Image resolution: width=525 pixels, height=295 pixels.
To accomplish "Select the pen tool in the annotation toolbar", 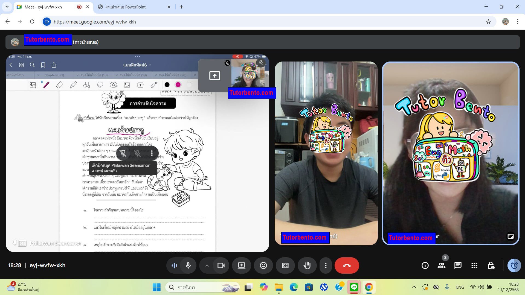I will [46, 85].
